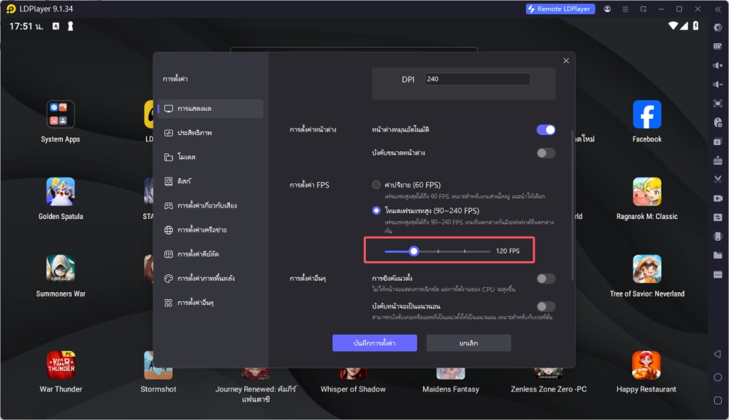
Task: Open multi-instance sync from the sidebar
Action: [x=720, y=218]
